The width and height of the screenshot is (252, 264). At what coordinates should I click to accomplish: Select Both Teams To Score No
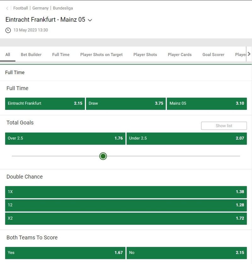186,253
